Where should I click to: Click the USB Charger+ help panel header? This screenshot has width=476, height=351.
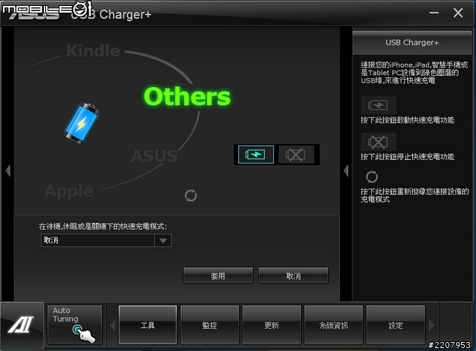(x=412, y=42)
